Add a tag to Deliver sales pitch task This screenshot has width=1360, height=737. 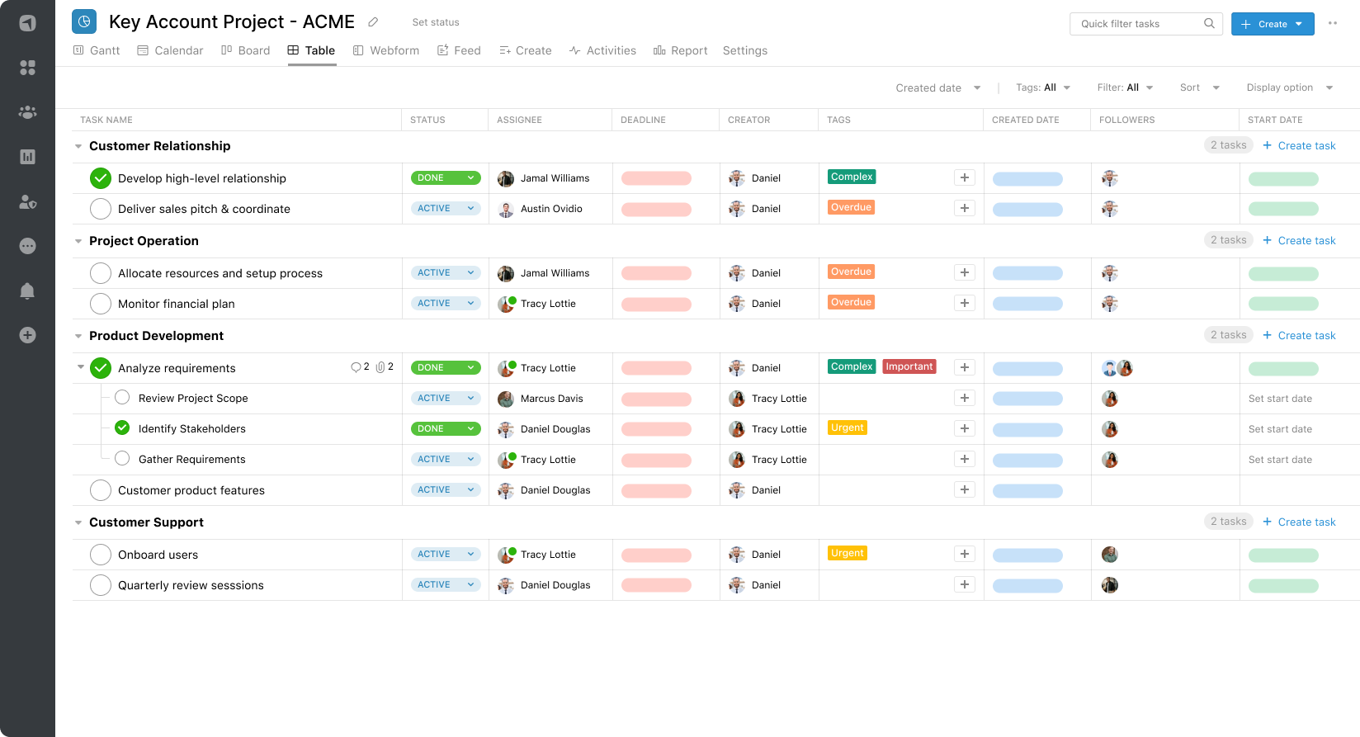[x=965, y=208]
